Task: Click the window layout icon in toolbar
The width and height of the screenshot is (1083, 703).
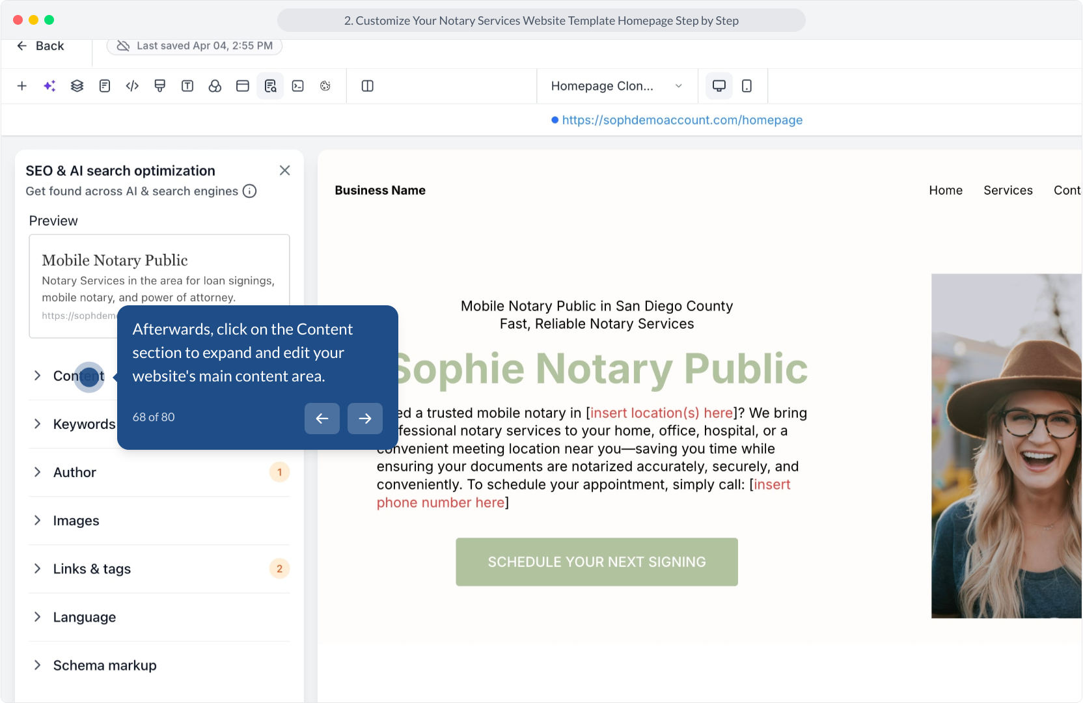Action: click(x=243, y=86)
